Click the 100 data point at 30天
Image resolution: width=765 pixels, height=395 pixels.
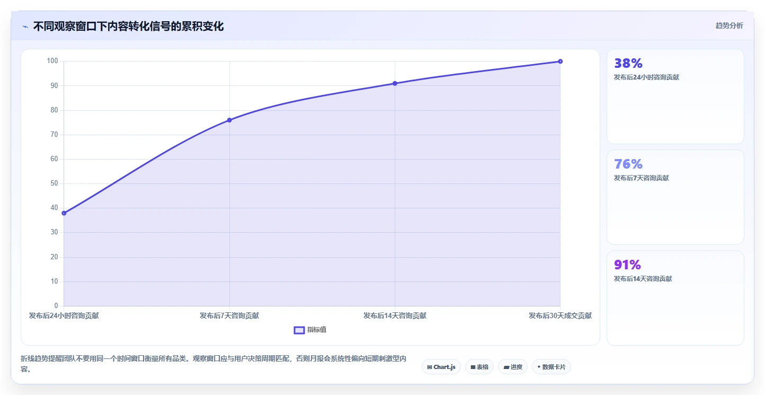coord(560,62)
